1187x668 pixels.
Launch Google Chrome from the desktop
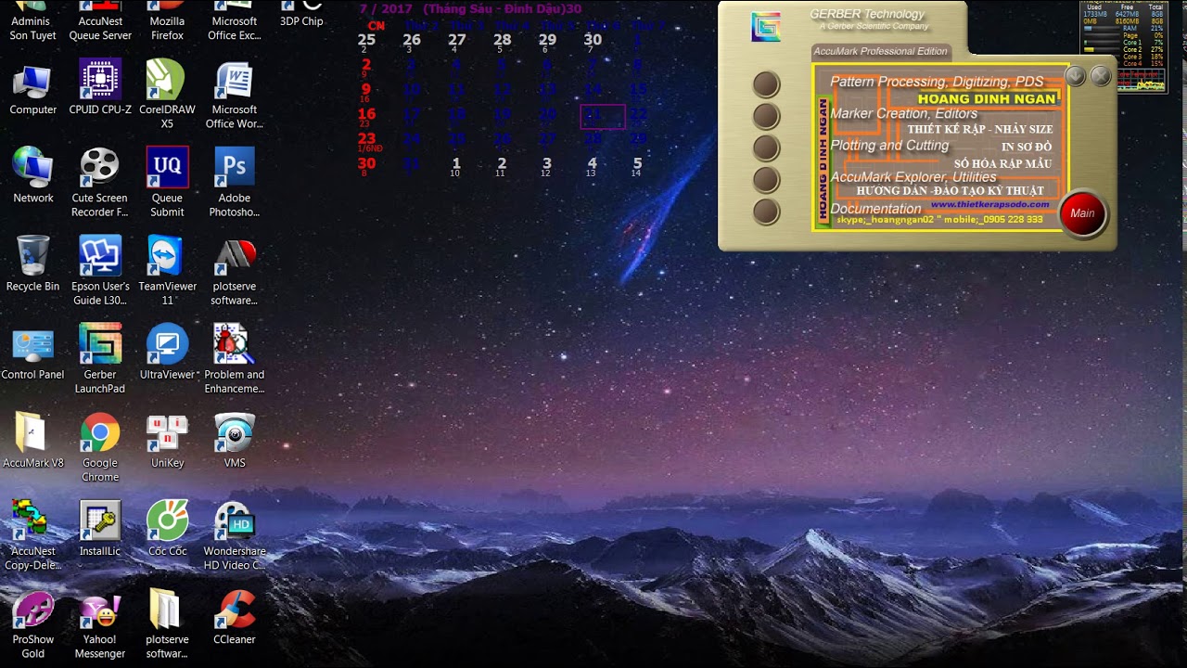pyautogui.click(x=100, y=447)
